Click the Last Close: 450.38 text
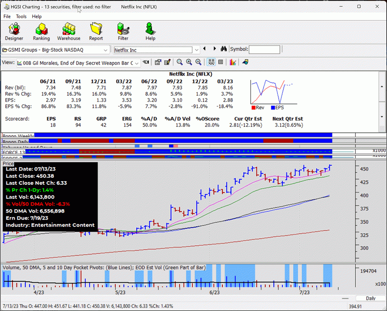Image resolution: width=387 pixels, height=311 pixels. pyautogui.click(x=30, y=176)
